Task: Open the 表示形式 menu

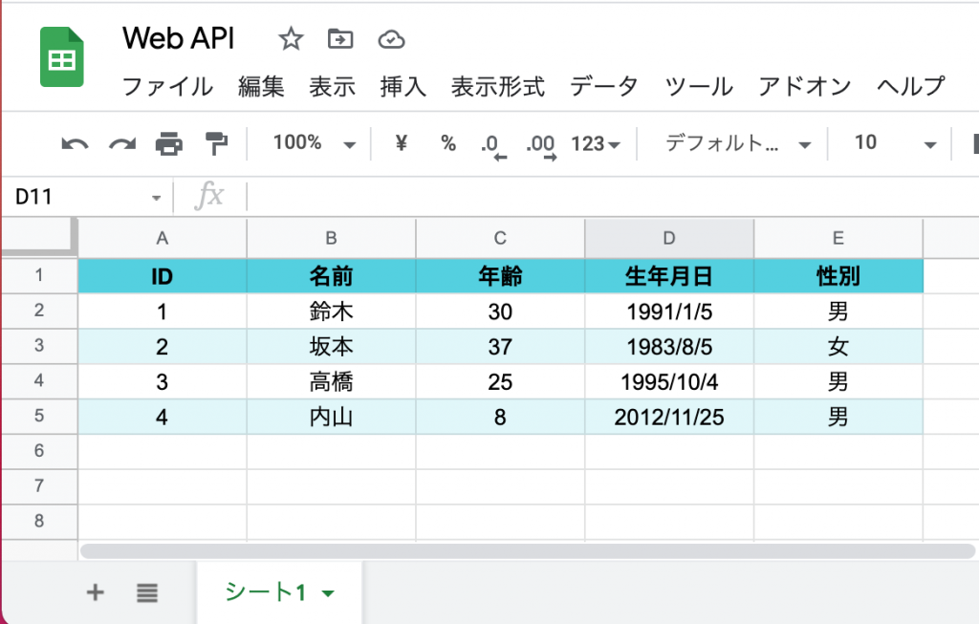Action: 498,86
